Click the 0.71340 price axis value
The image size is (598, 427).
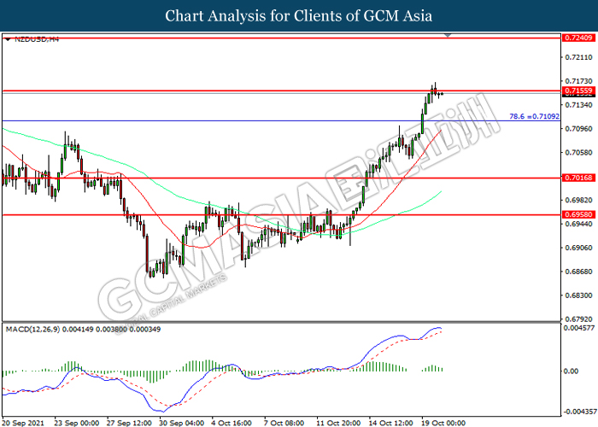tap(578, 105)
